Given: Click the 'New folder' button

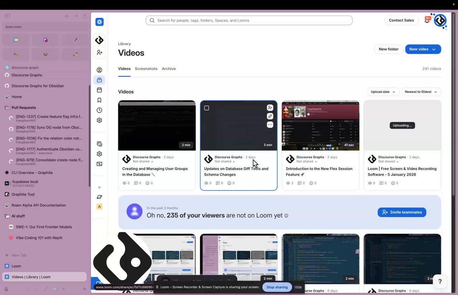Looking at the screenshot, I should 389,49.
